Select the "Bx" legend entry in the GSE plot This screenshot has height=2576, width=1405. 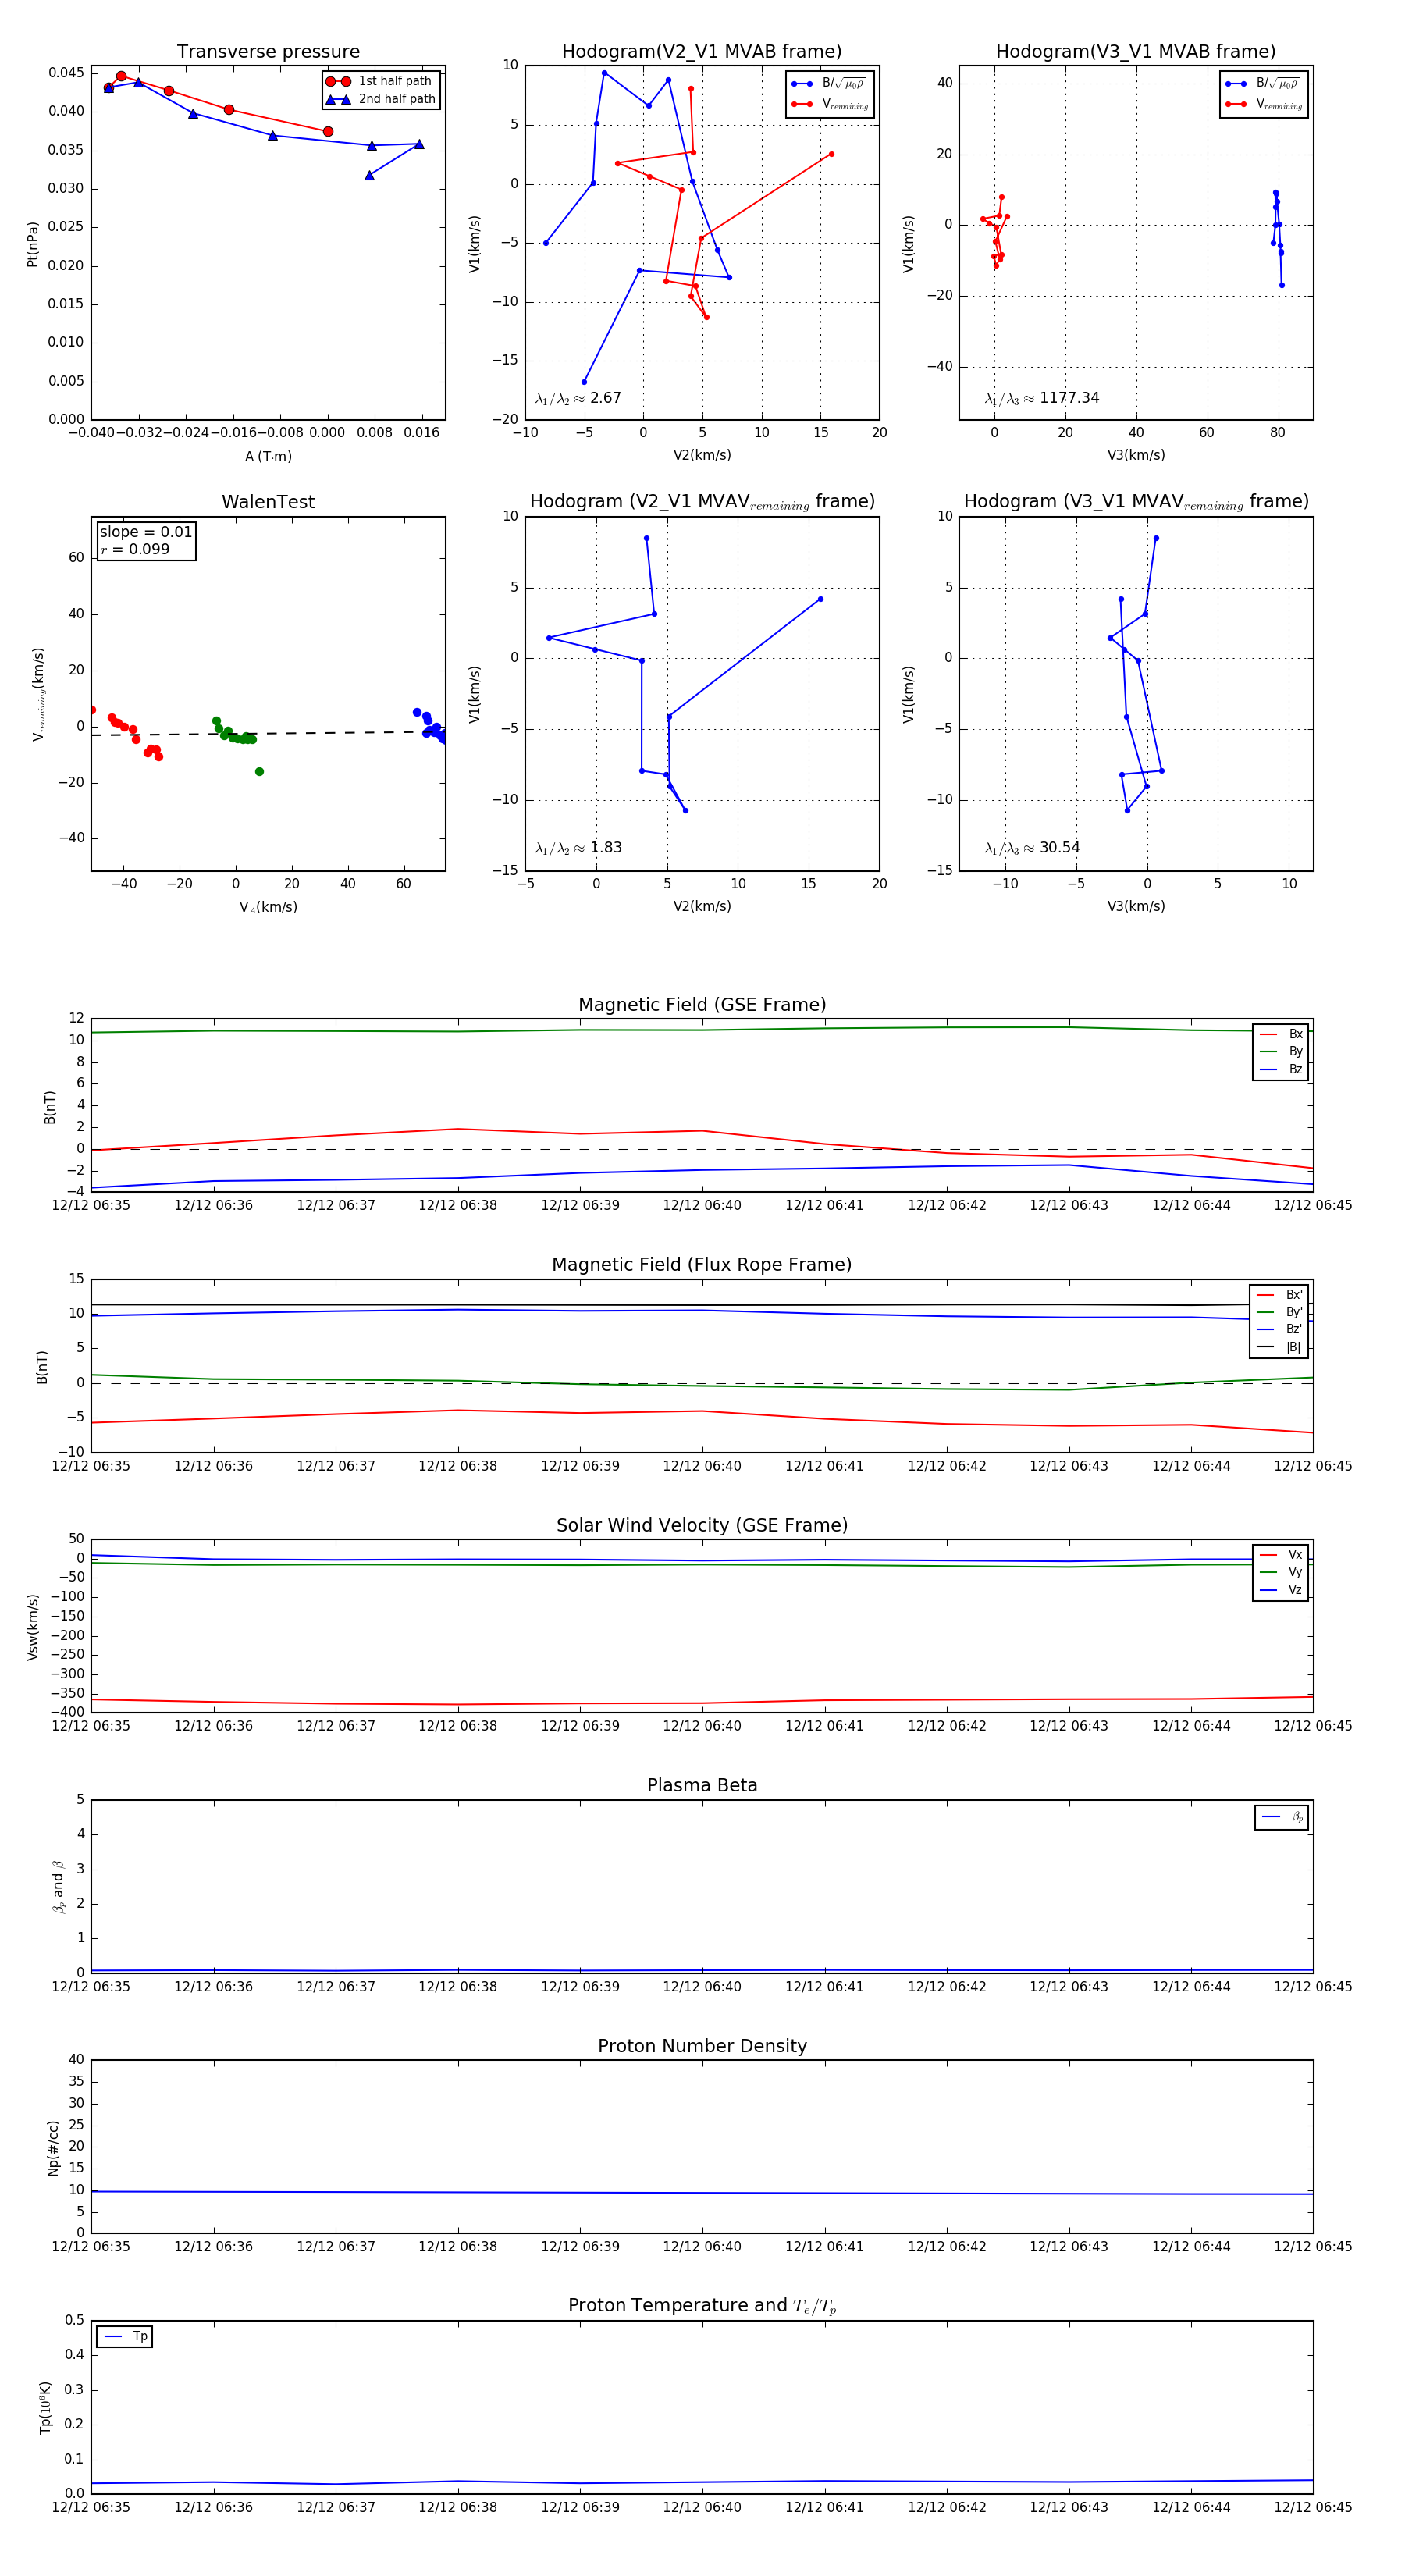coord(1281,1034)
